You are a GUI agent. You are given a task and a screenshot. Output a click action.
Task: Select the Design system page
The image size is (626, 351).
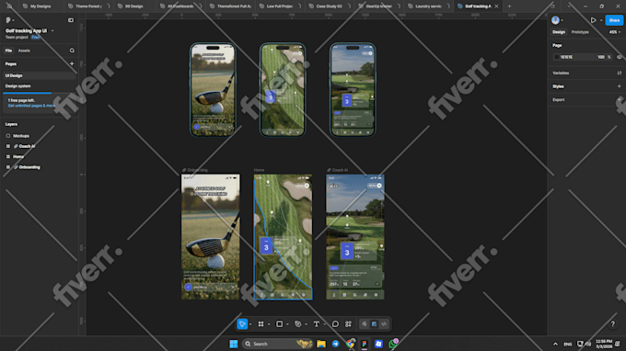pyautogui.click(x=39, y=86)
